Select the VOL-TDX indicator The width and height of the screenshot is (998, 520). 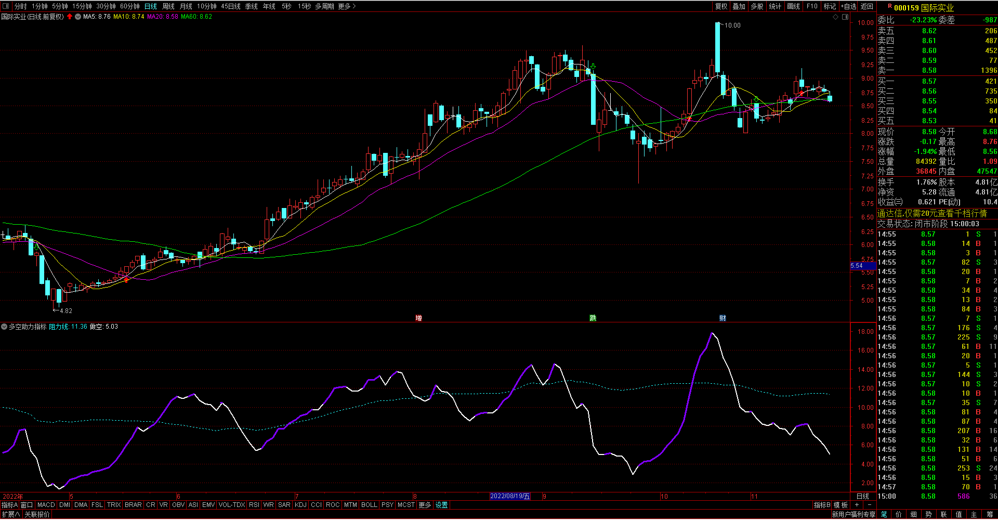(x=232, y=505)
